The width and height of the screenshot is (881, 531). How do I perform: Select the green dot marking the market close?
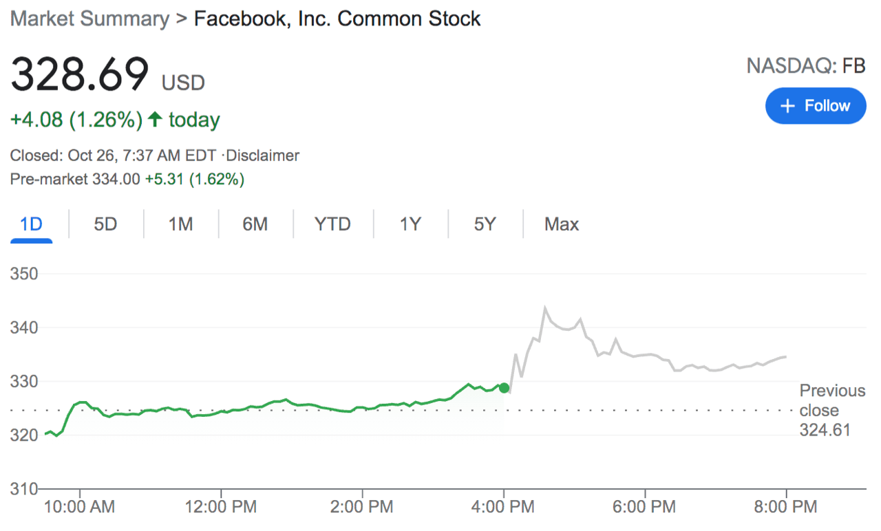coord(505,388)
